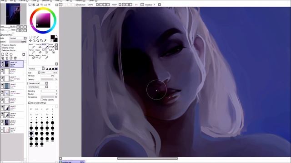Collapse the Paints Effect section
The width and height of the screenshot is (291, 163).
(1, 35)
